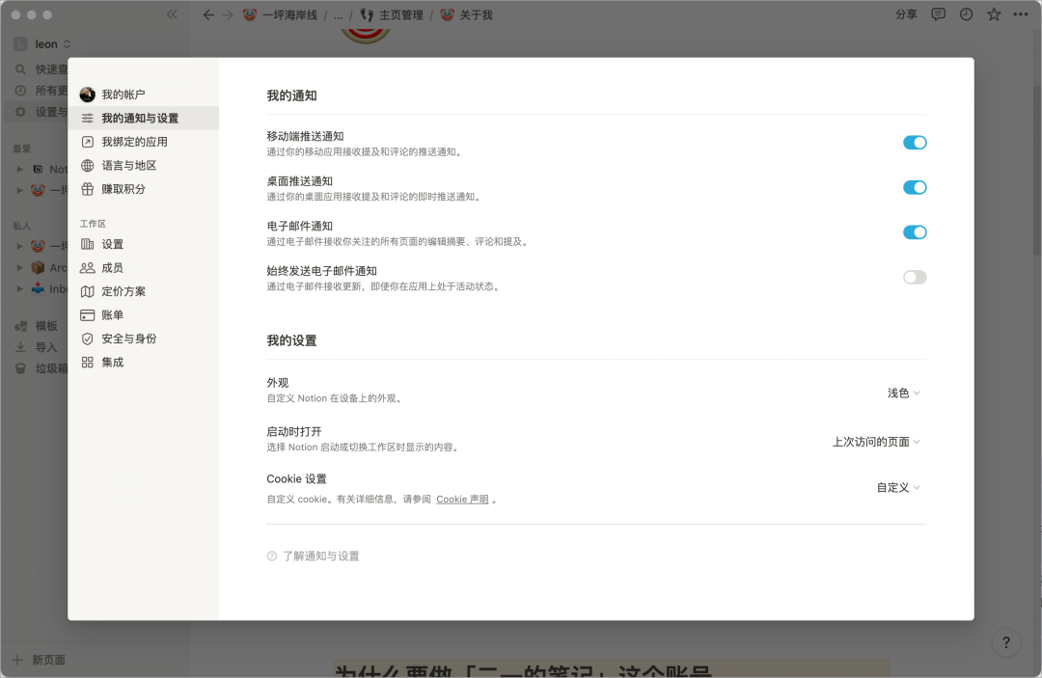Image resolution: width=1042 pixels, height=678 pixels.
Task: Expand the ellipsis breadcrumb
Action: (x=338, y=14)
